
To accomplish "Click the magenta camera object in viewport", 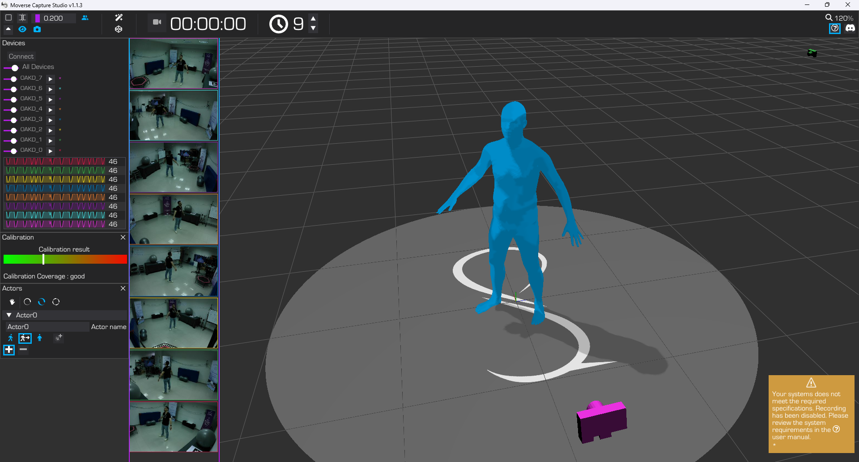I will coord(602,421).
